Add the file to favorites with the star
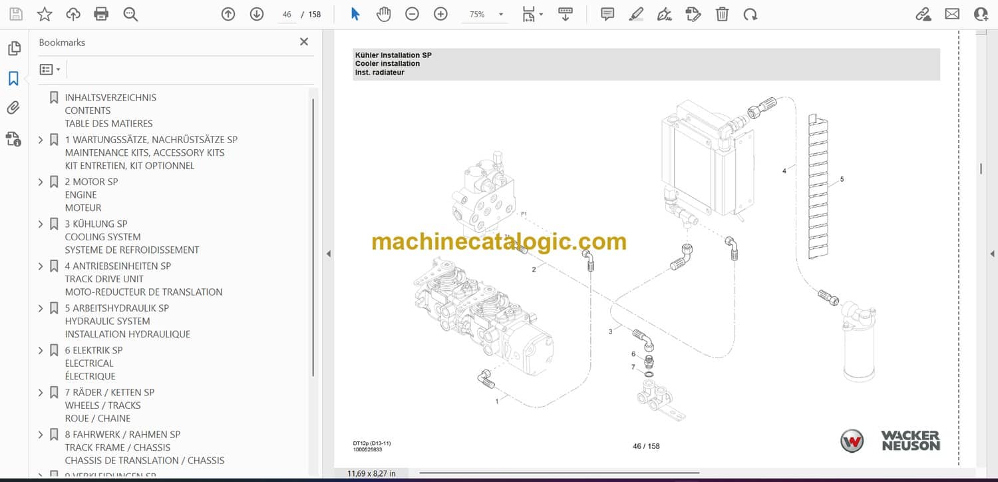 45,14
